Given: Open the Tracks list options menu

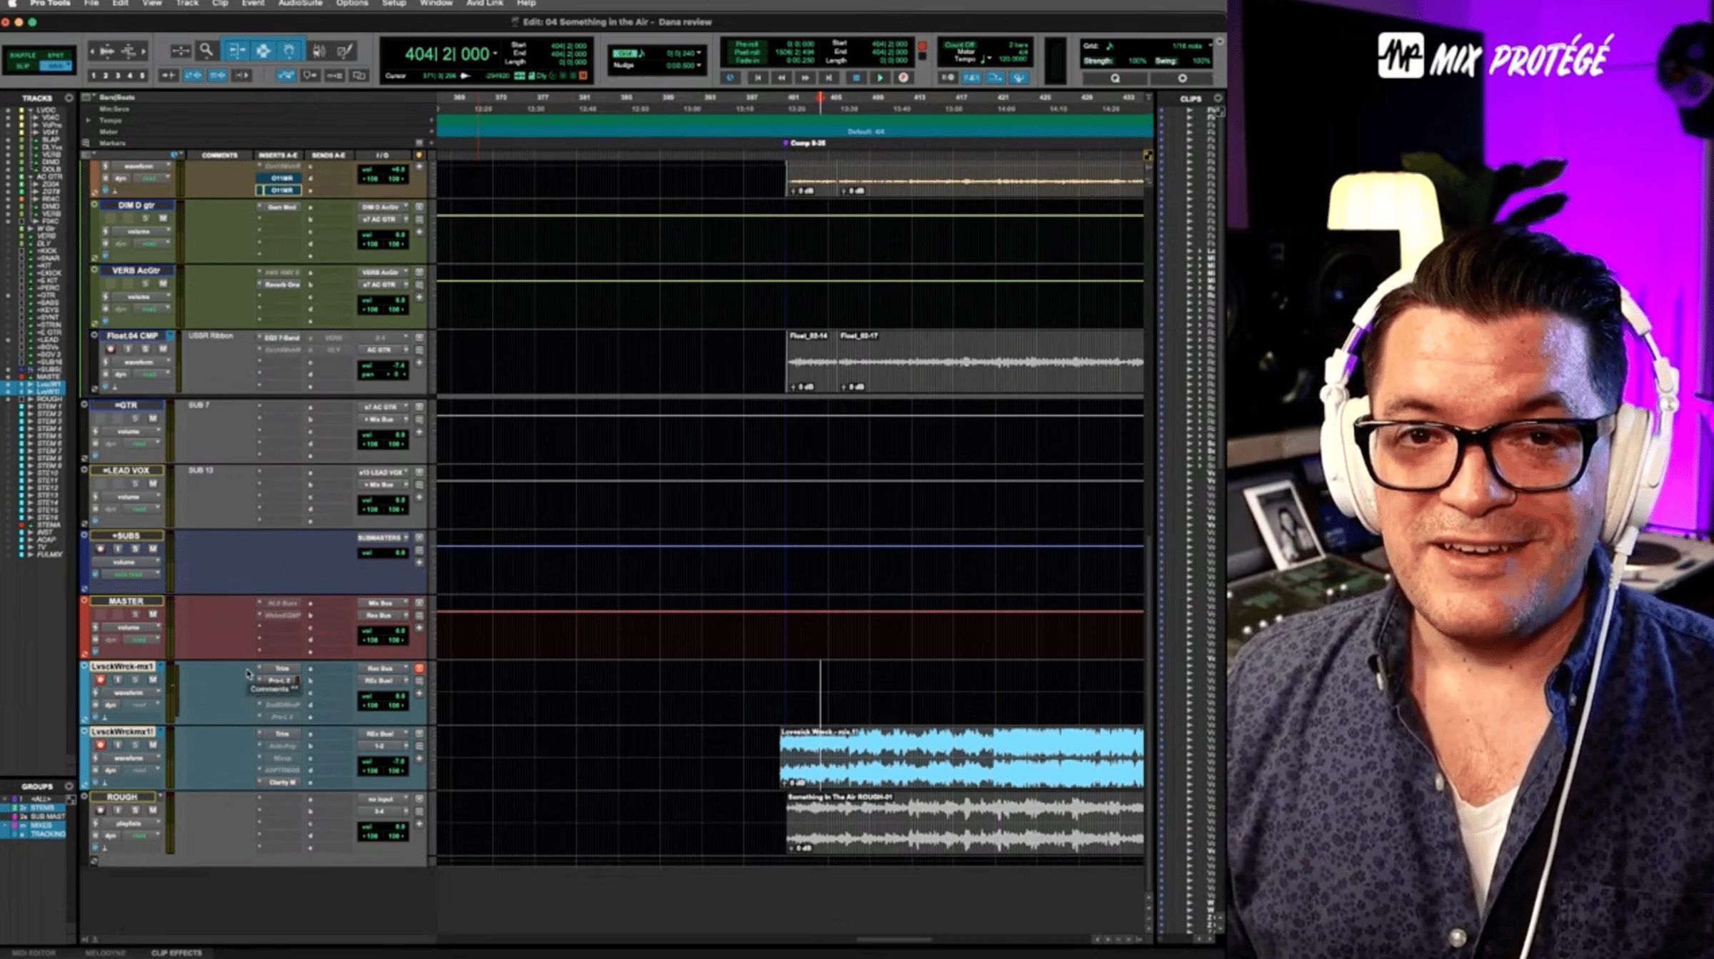Looking at the screenshot, I should pos(69,98).
